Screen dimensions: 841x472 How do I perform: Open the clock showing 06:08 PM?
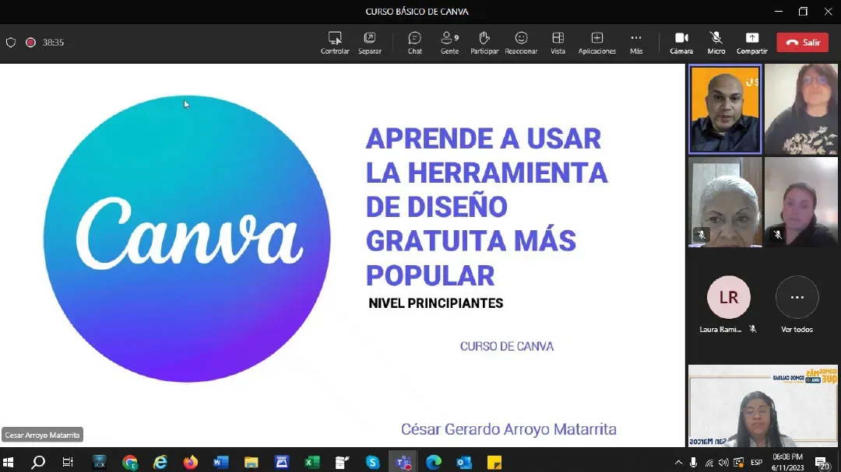pos(787,462)
